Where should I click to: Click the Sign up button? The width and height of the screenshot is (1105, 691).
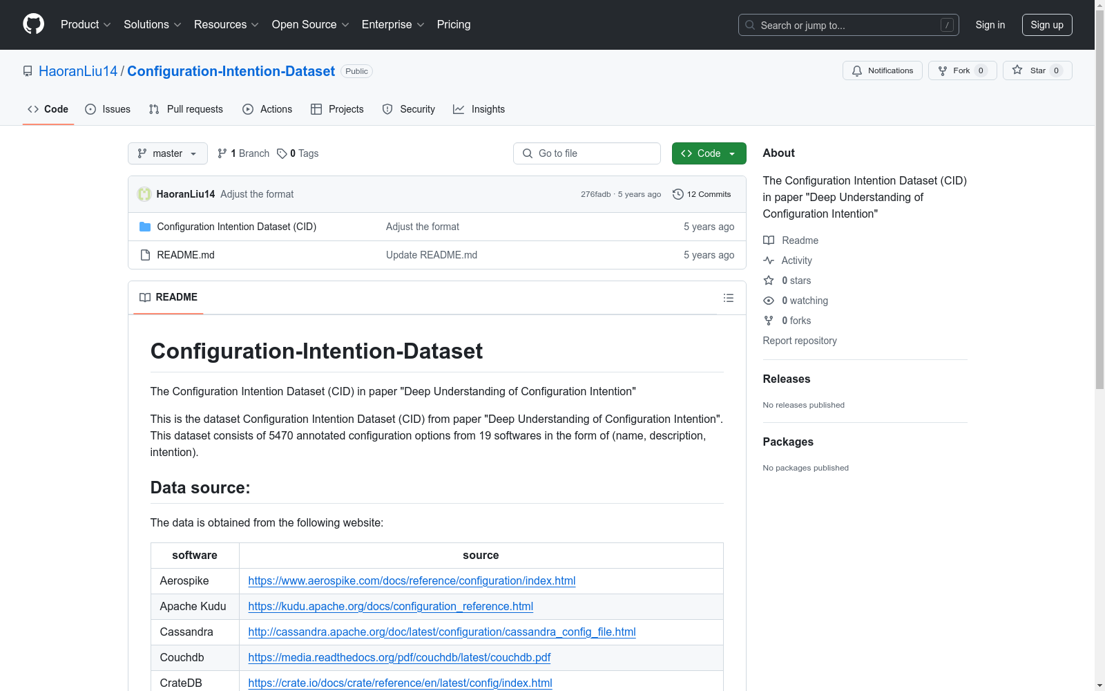(x=1047, y=25)
